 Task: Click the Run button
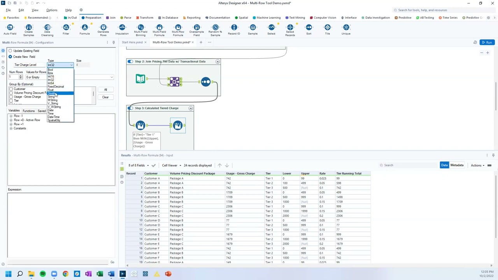[x=487, y=42]
